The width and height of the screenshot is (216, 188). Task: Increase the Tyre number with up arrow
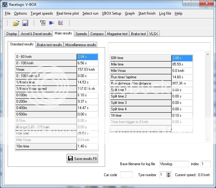[168, 173]
